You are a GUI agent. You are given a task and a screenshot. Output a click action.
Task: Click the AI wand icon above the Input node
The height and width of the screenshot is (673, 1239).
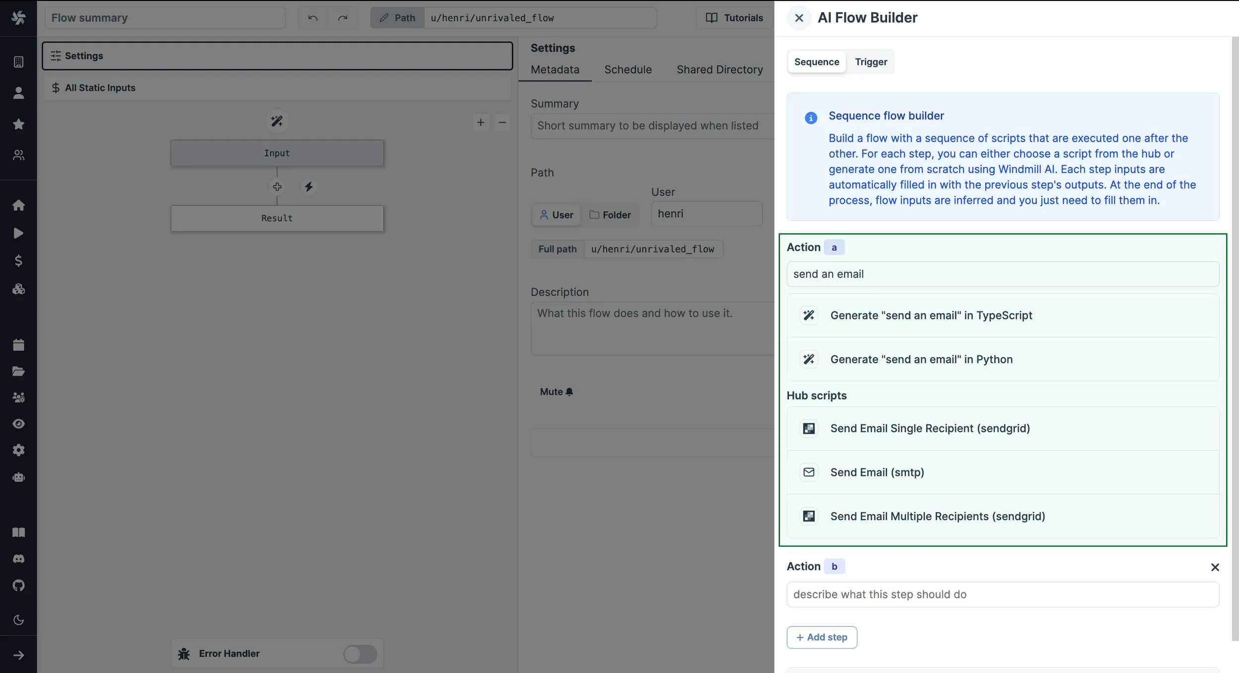pyautogui.click(x=277, y=120)
